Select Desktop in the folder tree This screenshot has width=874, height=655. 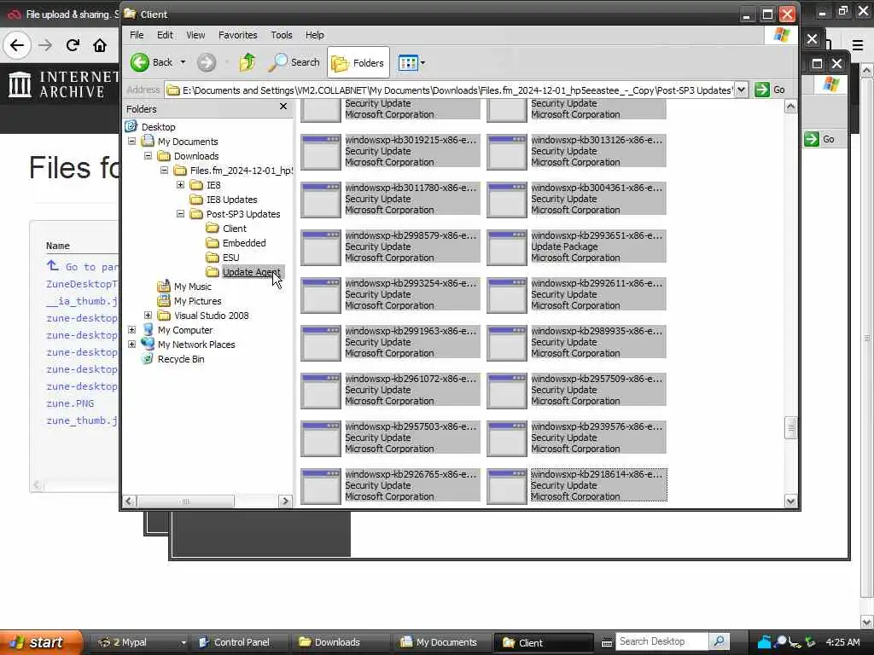click(x=158, y=127)
